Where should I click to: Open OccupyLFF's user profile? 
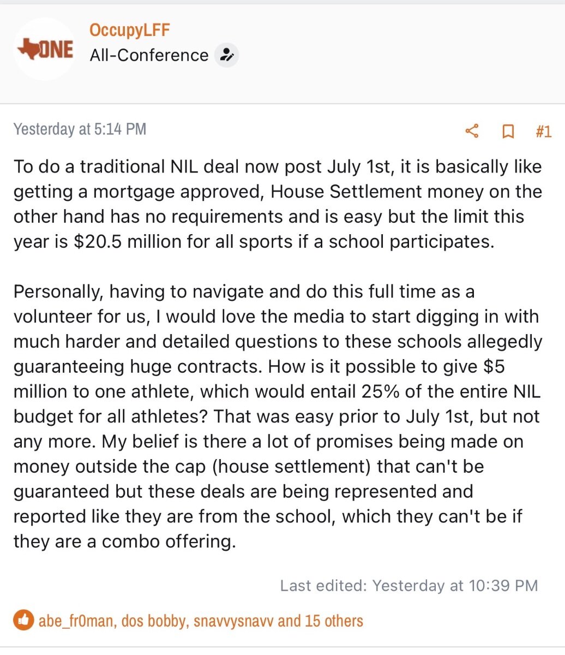[x=129, y=30]
